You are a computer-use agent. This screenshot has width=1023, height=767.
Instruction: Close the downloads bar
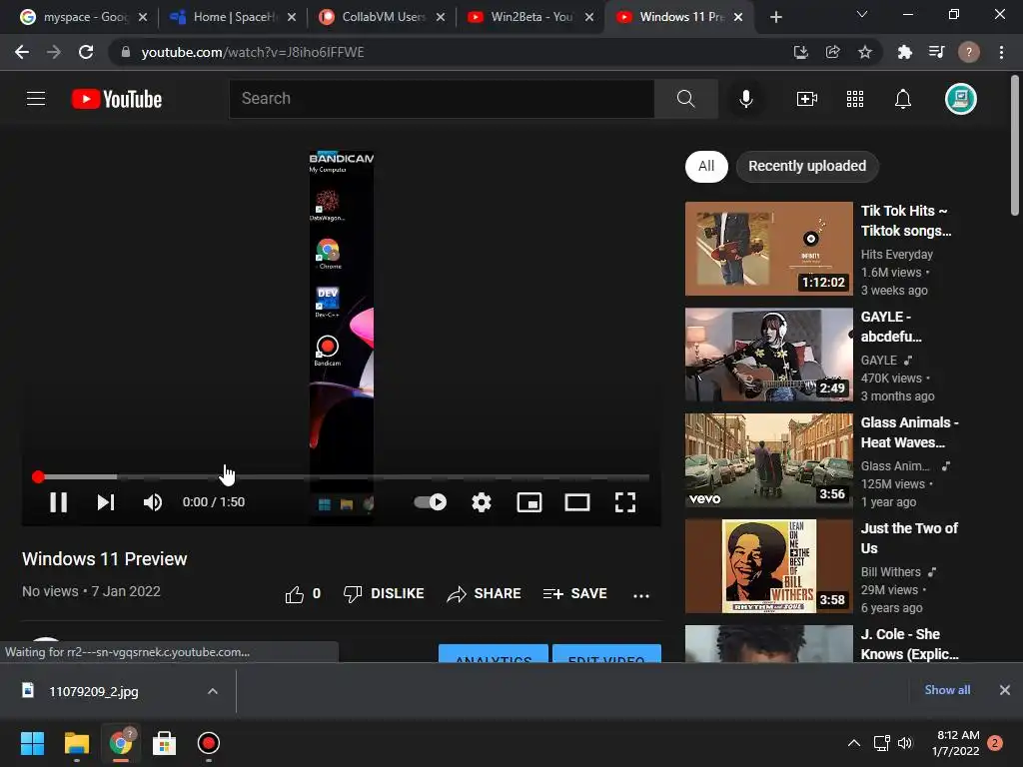click(x=1005, y=690)
